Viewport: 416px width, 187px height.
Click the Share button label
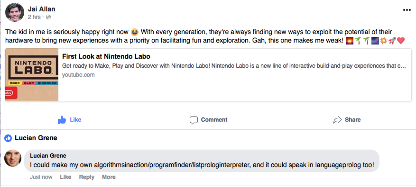click(352, 120)
